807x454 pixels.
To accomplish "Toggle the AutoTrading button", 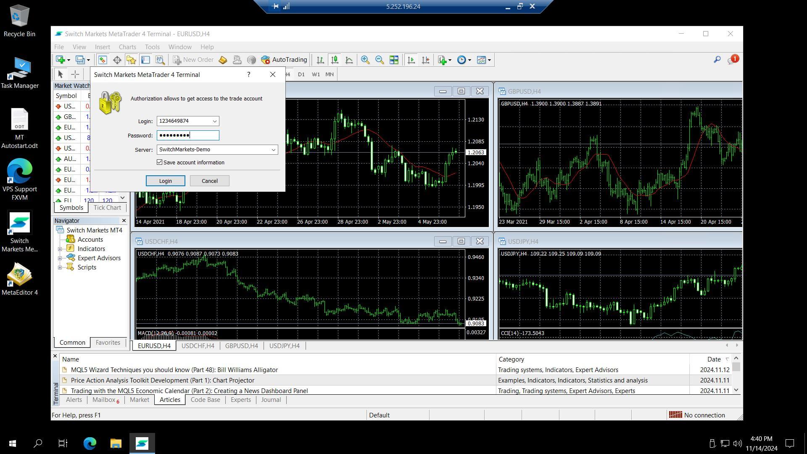I will pos(284,60).
